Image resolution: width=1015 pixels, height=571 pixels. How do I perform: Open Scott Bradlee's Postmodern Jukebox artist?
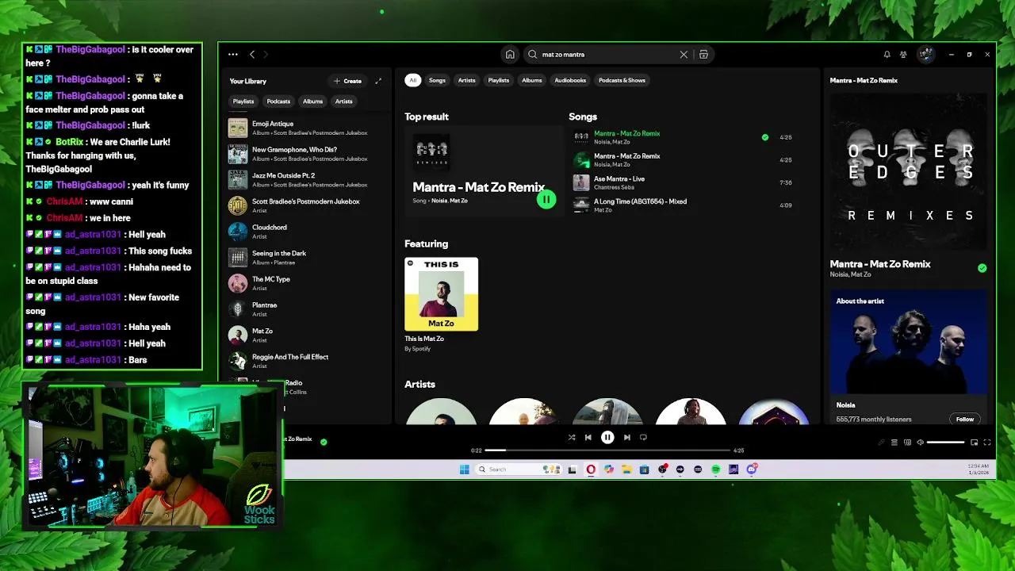(x=305, y=205)
